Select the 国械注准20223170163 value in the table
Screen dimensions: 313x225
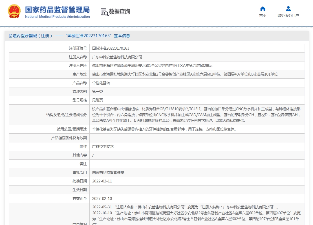111,48
